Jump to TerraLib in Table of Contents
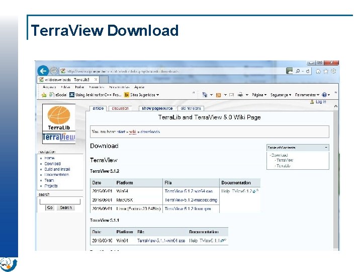Viewport: 362px width, 272px height. click(283, 166)
